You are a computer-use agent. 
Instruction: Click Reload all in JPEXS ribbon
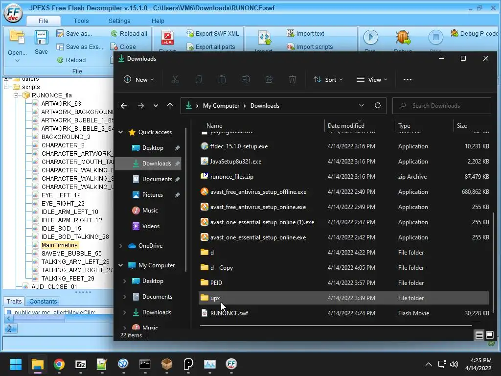(x=129, y=34)
